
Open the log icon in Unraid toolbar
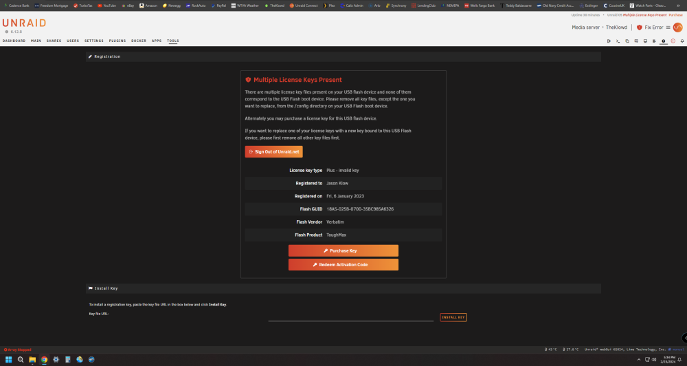pos(654,41)
